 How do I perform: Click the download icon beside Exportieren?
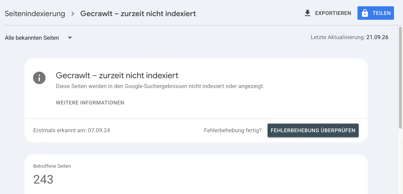point(307,13)
